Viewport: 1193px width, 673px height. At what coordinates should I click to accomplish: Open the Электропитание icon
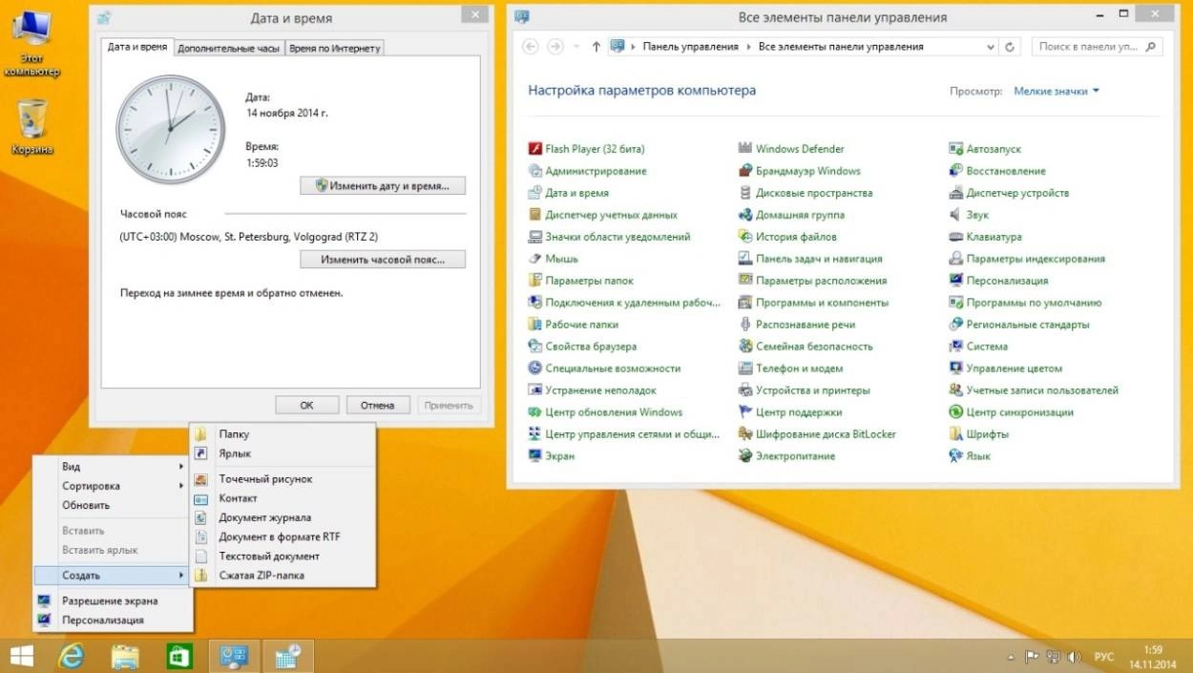click(745, 456)
